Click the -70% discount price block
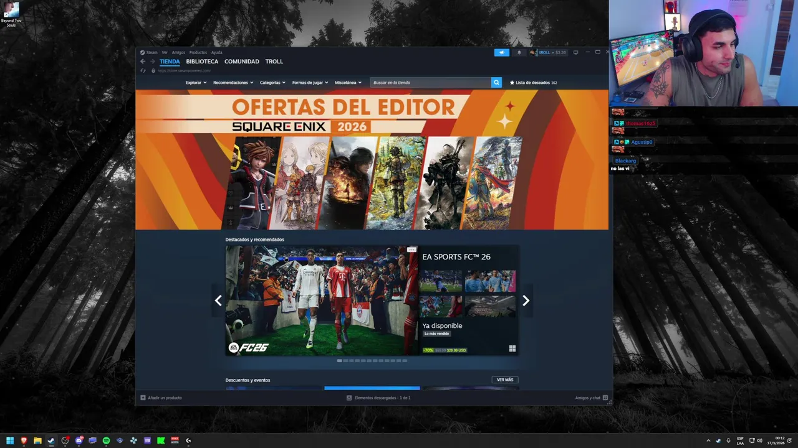 coord(445,350)
